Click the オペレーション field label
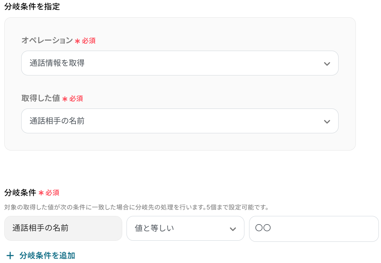 click(x=47, y=41)
